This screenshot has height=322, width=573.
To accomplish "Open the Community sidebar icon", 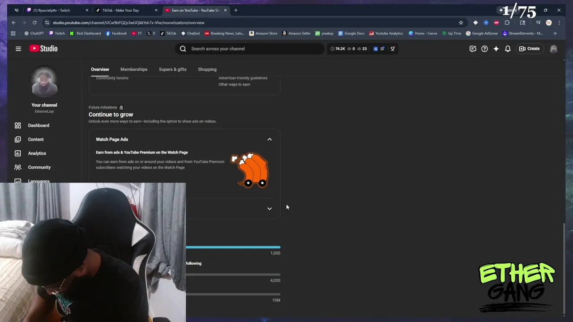I will (17, 167).
